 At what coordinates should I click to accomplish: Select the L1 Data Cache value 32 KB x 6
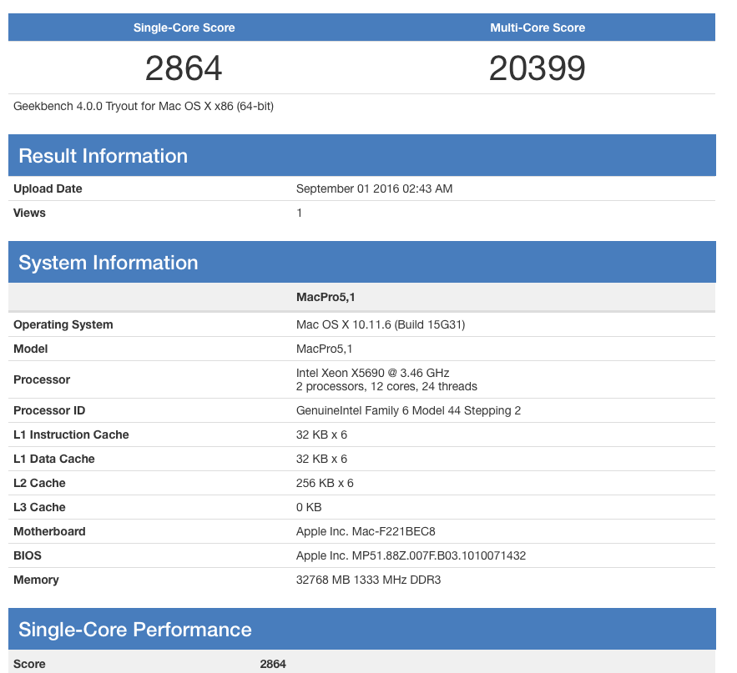(321, 459)
